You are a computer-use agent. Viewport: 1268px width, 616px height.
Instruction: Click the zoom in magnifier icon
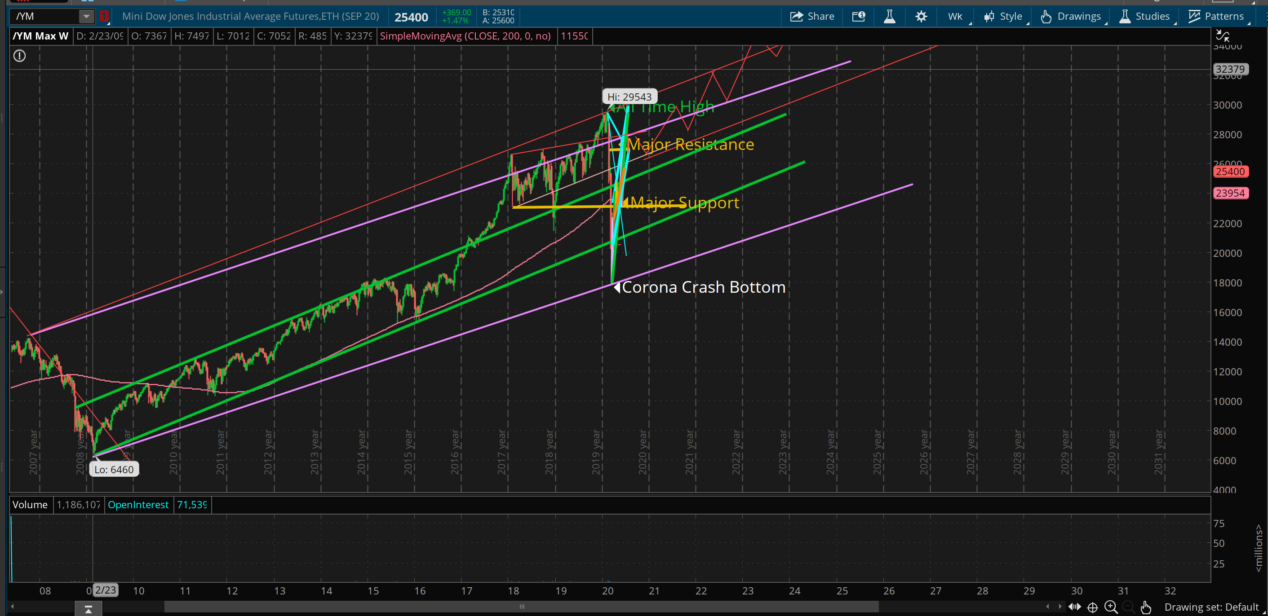tap(1111, 607)
